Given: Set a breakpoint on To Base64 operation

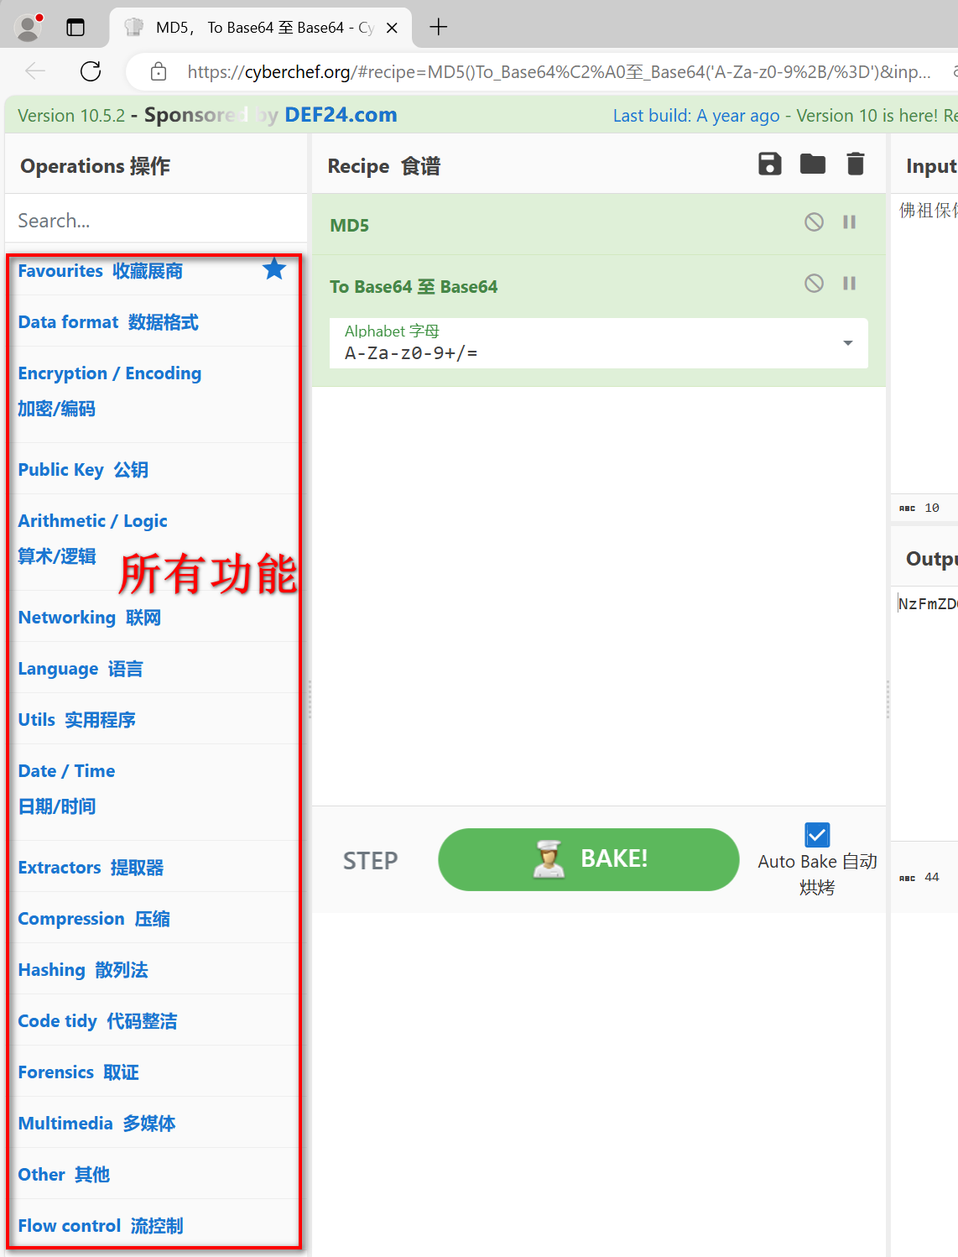Looking at the screenshot, I should pyautogui.click(x=849, y=283).
